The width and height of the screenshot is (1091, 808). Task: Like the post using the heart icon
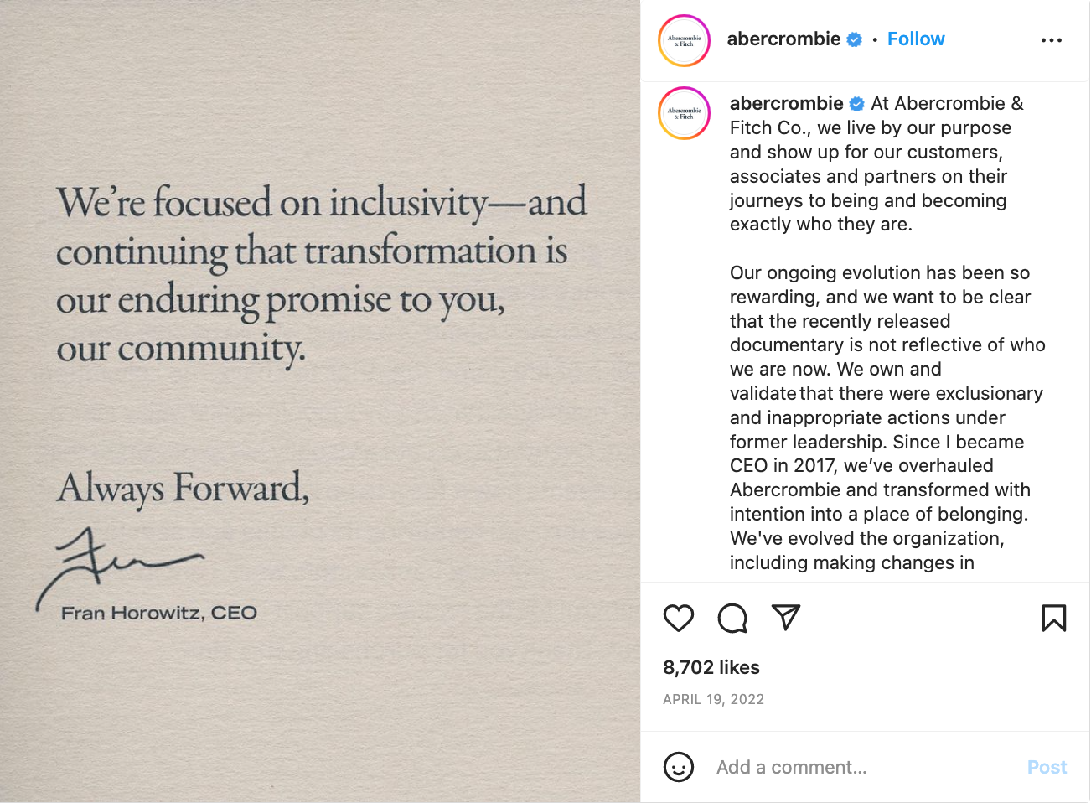679,618
